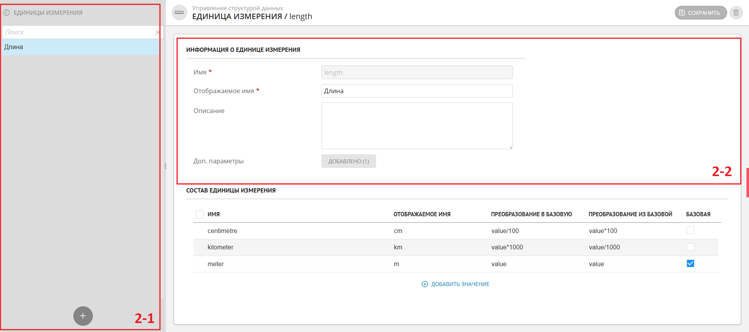This screenshot has height=332, width=749.
Task: Clear search with the X icon
Action: pyautogui.click(x=158, y=32)
